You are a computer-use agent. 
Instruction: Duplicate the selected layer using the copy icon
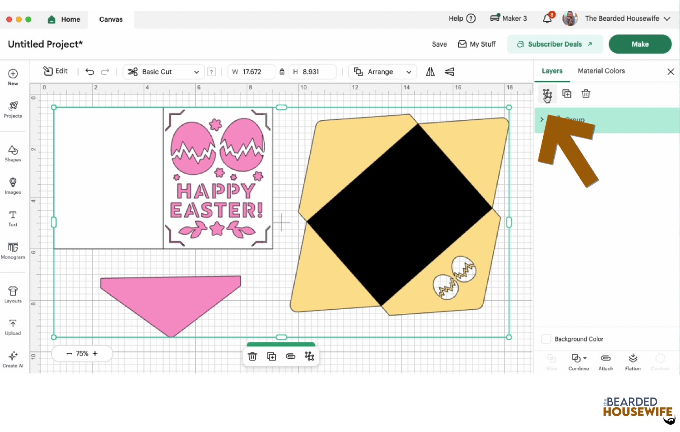[567, 93]
